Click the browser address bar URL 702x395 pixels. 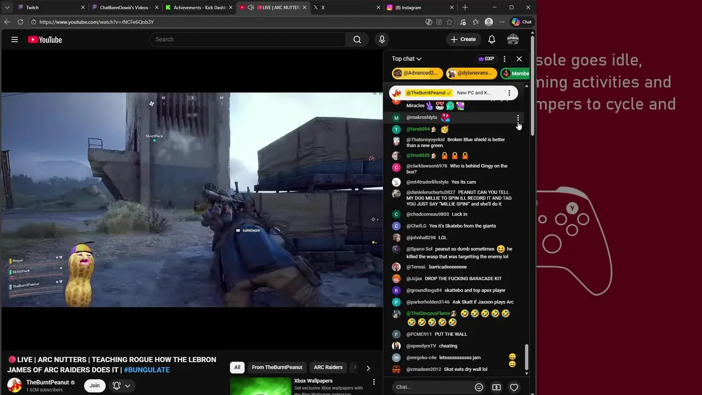[97, 22]
